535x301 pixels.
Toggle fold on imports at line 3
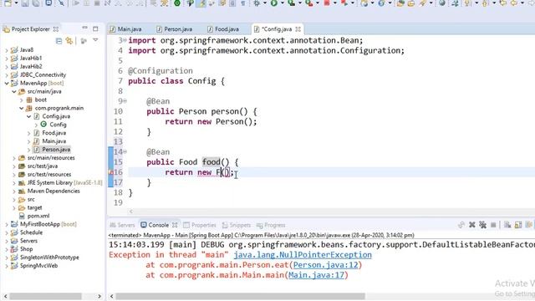click(x=125, y=40)
